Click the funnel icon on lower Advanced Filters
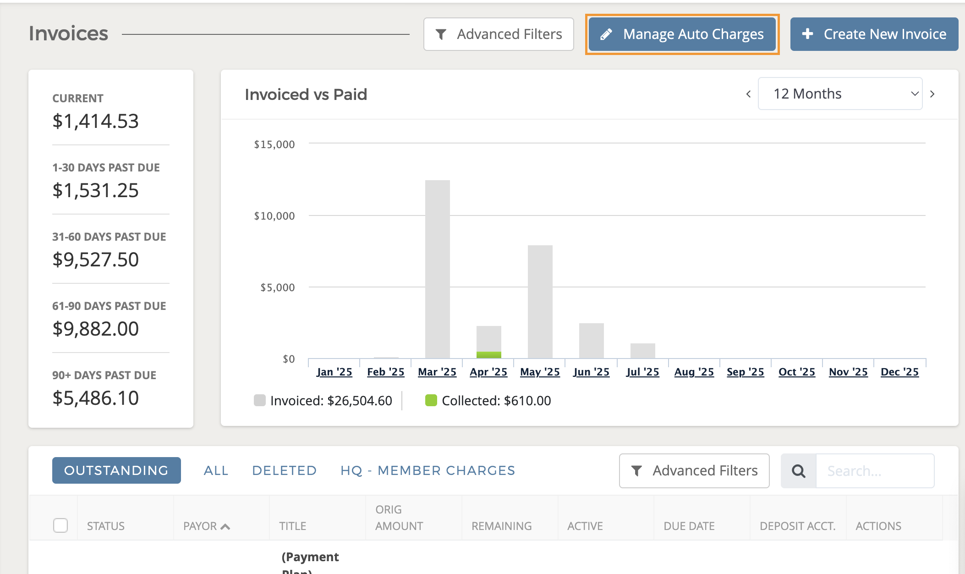 637,470
